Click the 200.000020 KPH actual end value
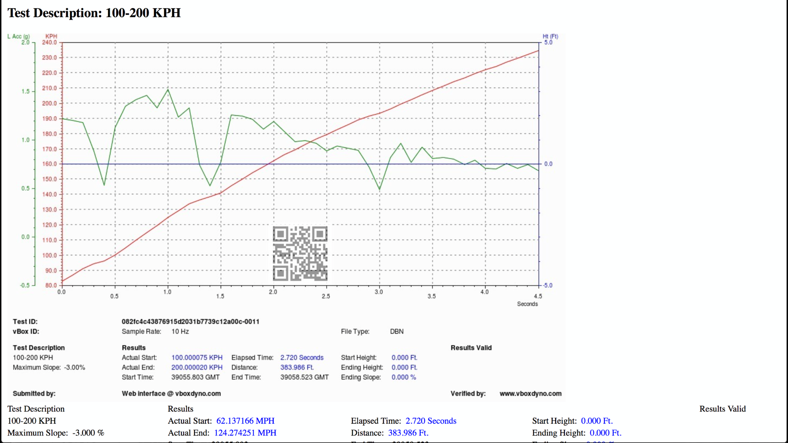788x443 pixels. pos(197,367)
